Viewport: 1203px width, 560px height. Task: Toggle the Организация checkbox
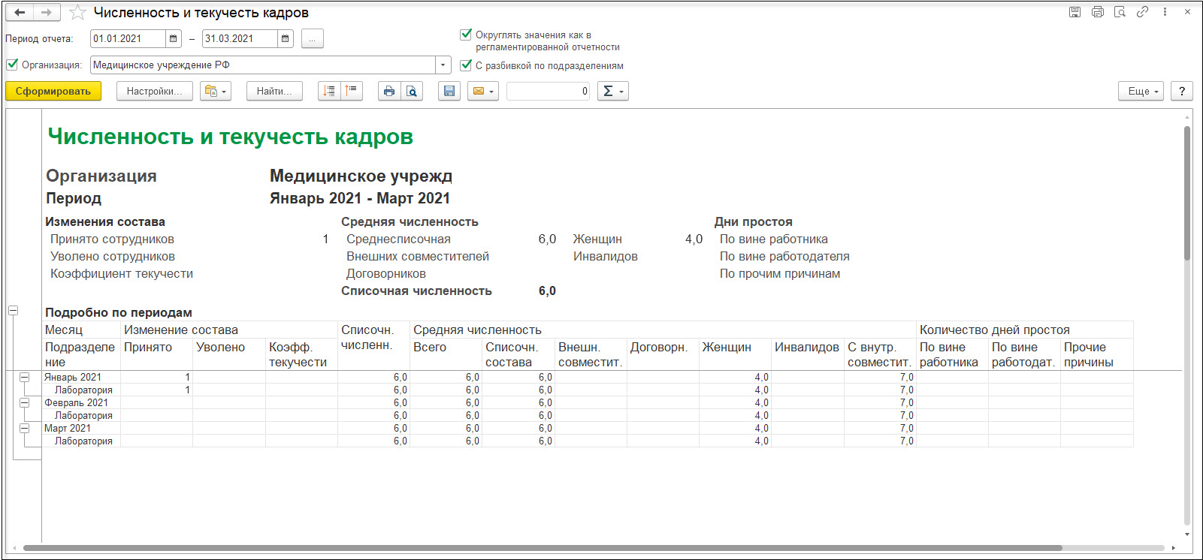12,65
